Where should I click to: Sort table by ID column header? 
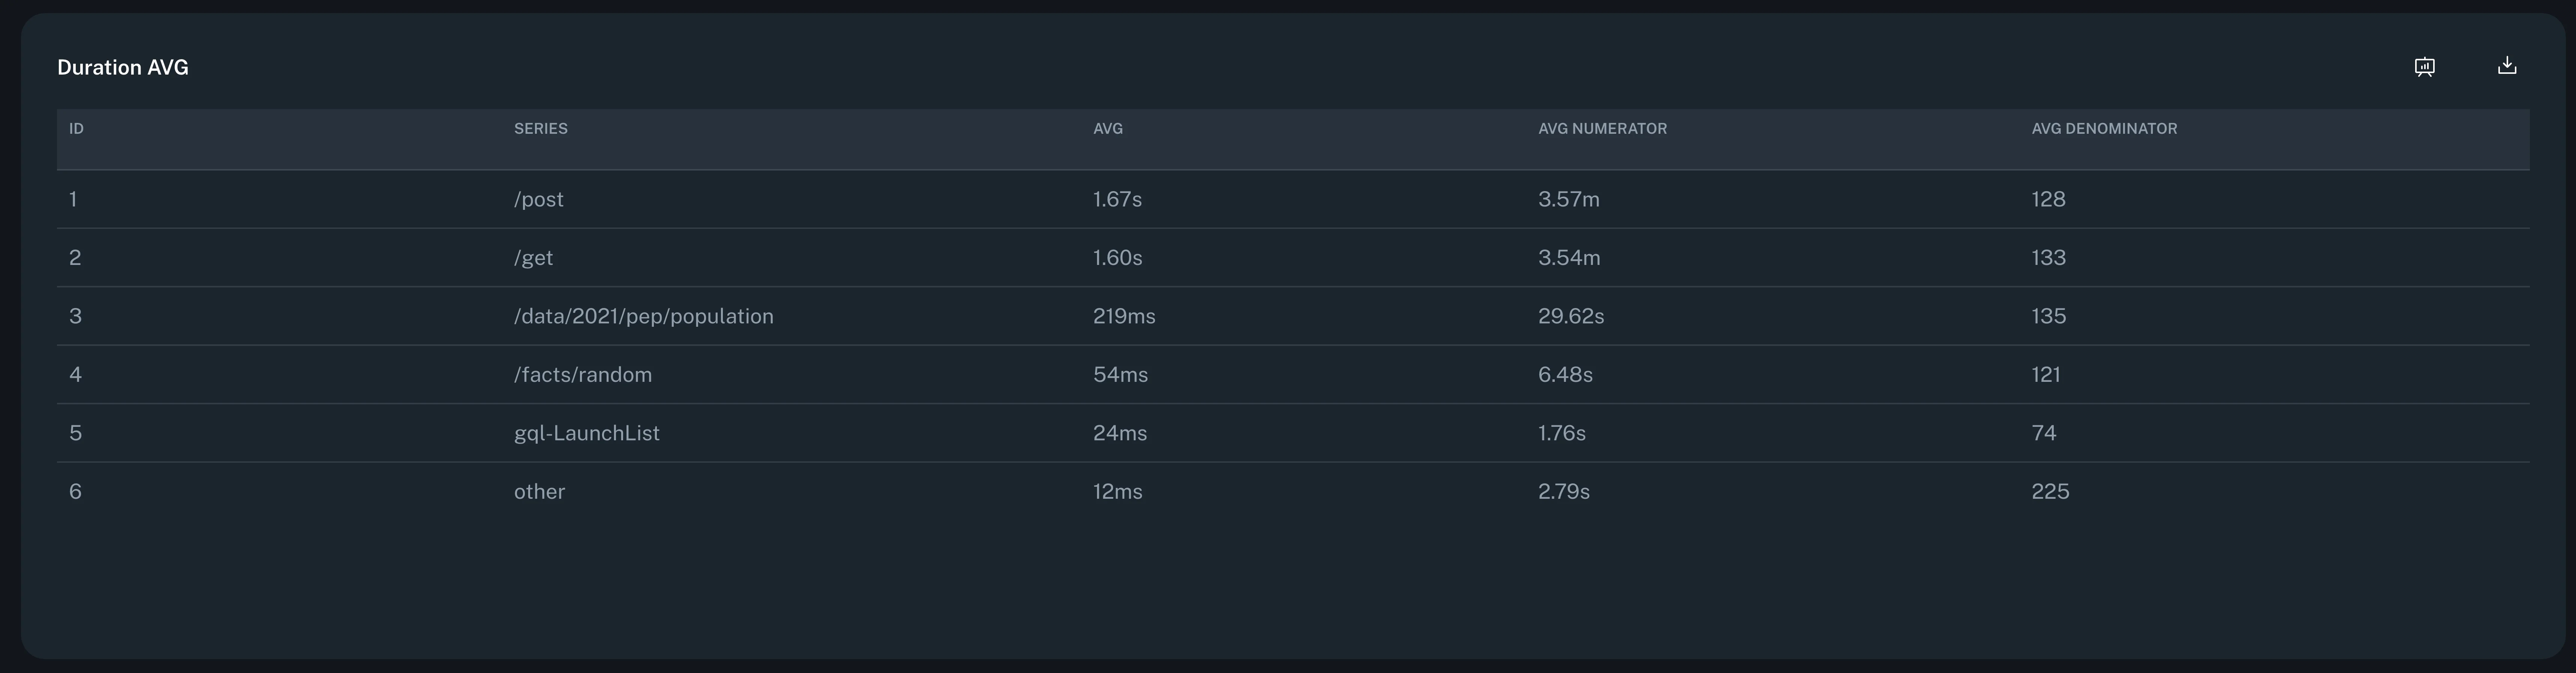[x=76, y=129]
